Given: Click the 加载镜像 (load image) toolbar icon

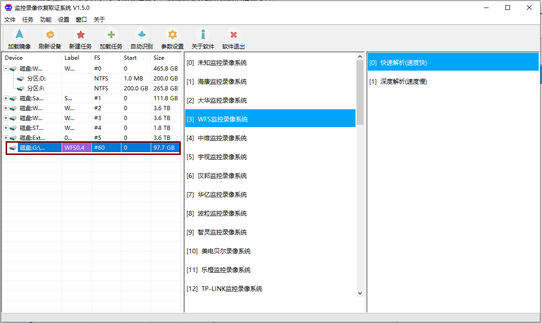Looking at the screenshot, I should click(x=19, y=35).
